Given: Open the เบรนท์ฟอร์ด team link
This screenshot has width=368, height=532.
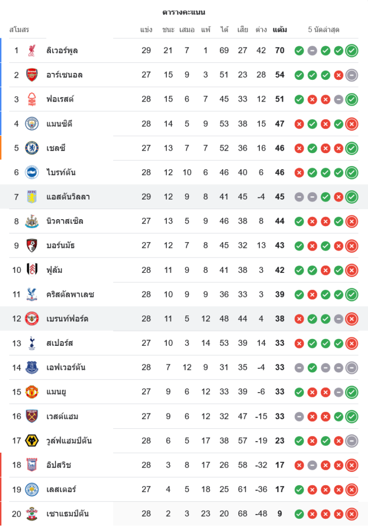Looking at the screenshot, I should coord(67,319).
